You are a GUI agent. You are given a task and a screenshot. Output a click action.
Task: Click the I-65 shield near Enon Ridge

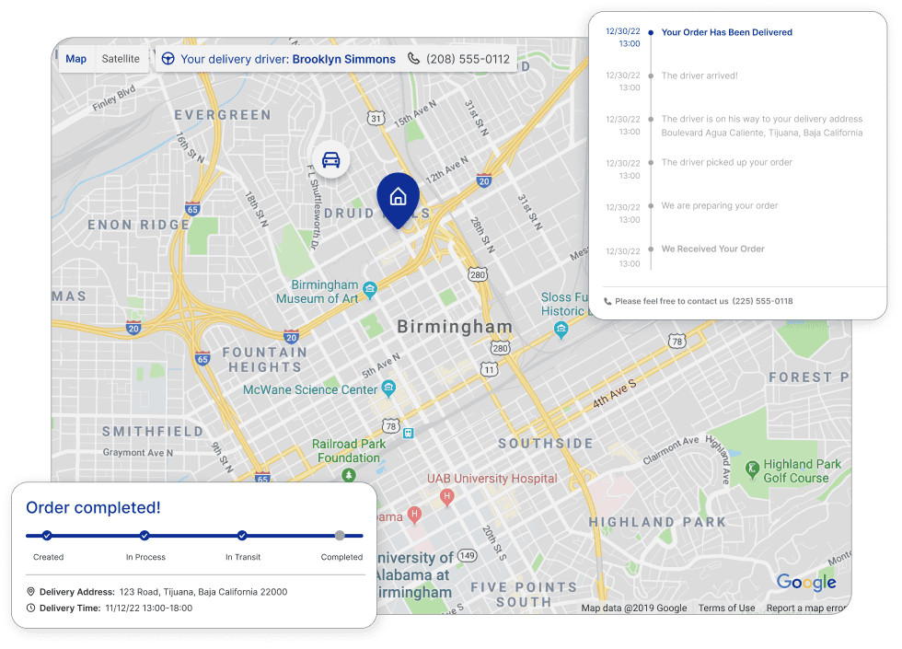coord(192,208)
